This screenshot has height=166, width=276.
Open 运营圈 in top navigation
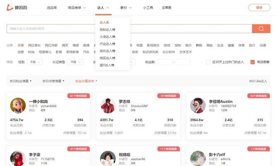pos(167,7)
